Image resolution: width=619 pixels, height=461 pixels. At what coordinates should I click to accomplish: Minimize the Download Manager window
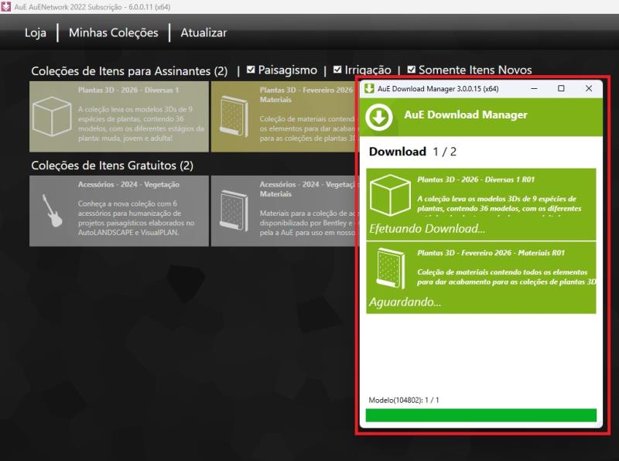(534, 89)
